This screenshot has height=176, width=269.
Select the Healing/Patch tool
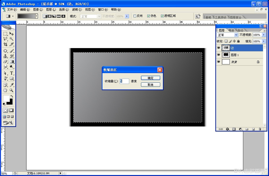point(5,51)
